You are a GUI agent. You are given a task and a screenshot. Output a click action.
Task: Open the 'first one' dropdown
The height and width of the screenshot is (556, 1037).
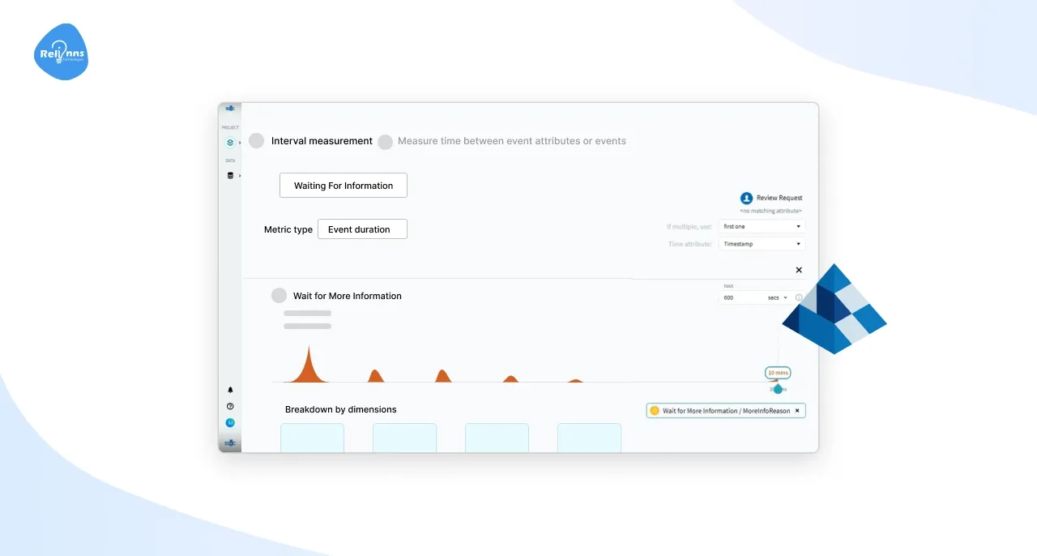pos(762,227)
